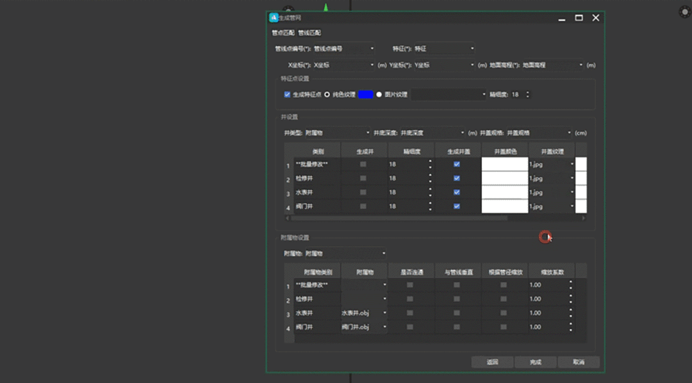
Task: Open the 管线点编号 dropdown
Action: coord(343,48)
